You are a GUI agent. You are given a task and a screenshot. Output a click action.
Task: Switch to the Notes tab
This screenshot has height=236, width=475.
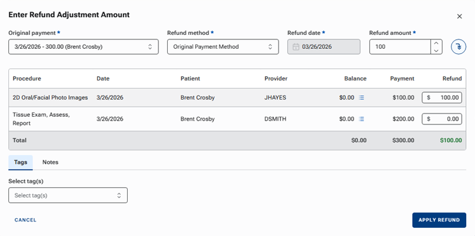[x=50, y=162]
